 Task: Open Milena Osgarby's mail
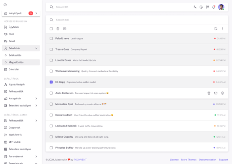pyautogui.click(x=137, y=137)
